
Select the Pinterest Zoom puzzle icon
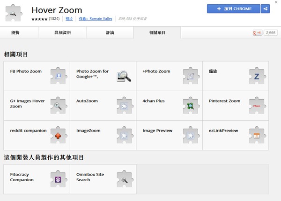(257, 105)
